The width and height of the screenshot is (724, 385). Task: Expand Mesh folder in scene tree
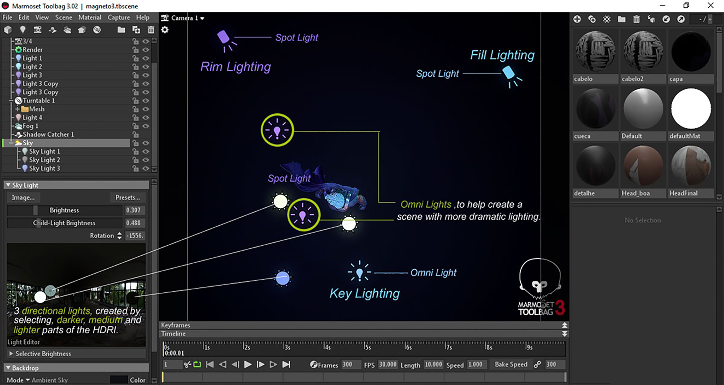(18, 109)
